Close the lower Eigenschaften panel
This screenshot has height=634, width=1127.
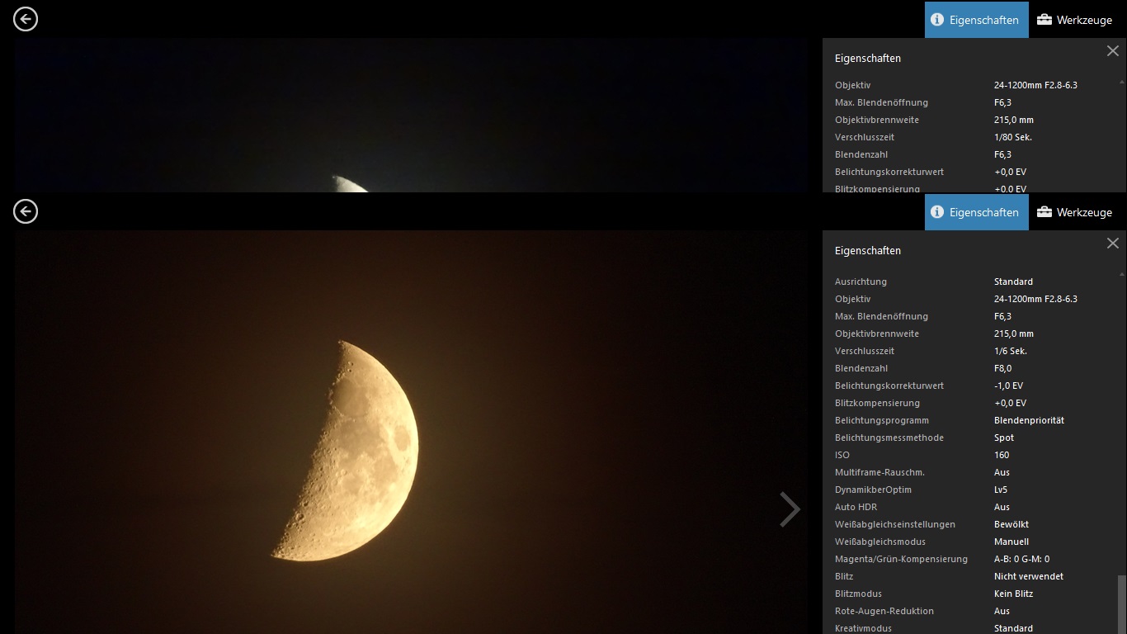click(1112, 244)
